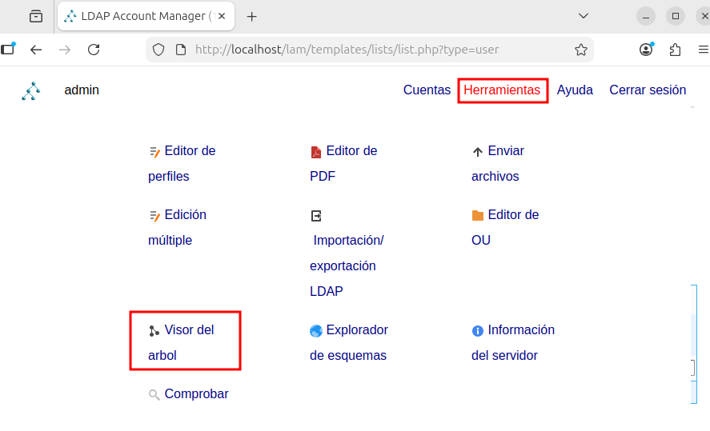Maximize the browser window

point(676,16)
